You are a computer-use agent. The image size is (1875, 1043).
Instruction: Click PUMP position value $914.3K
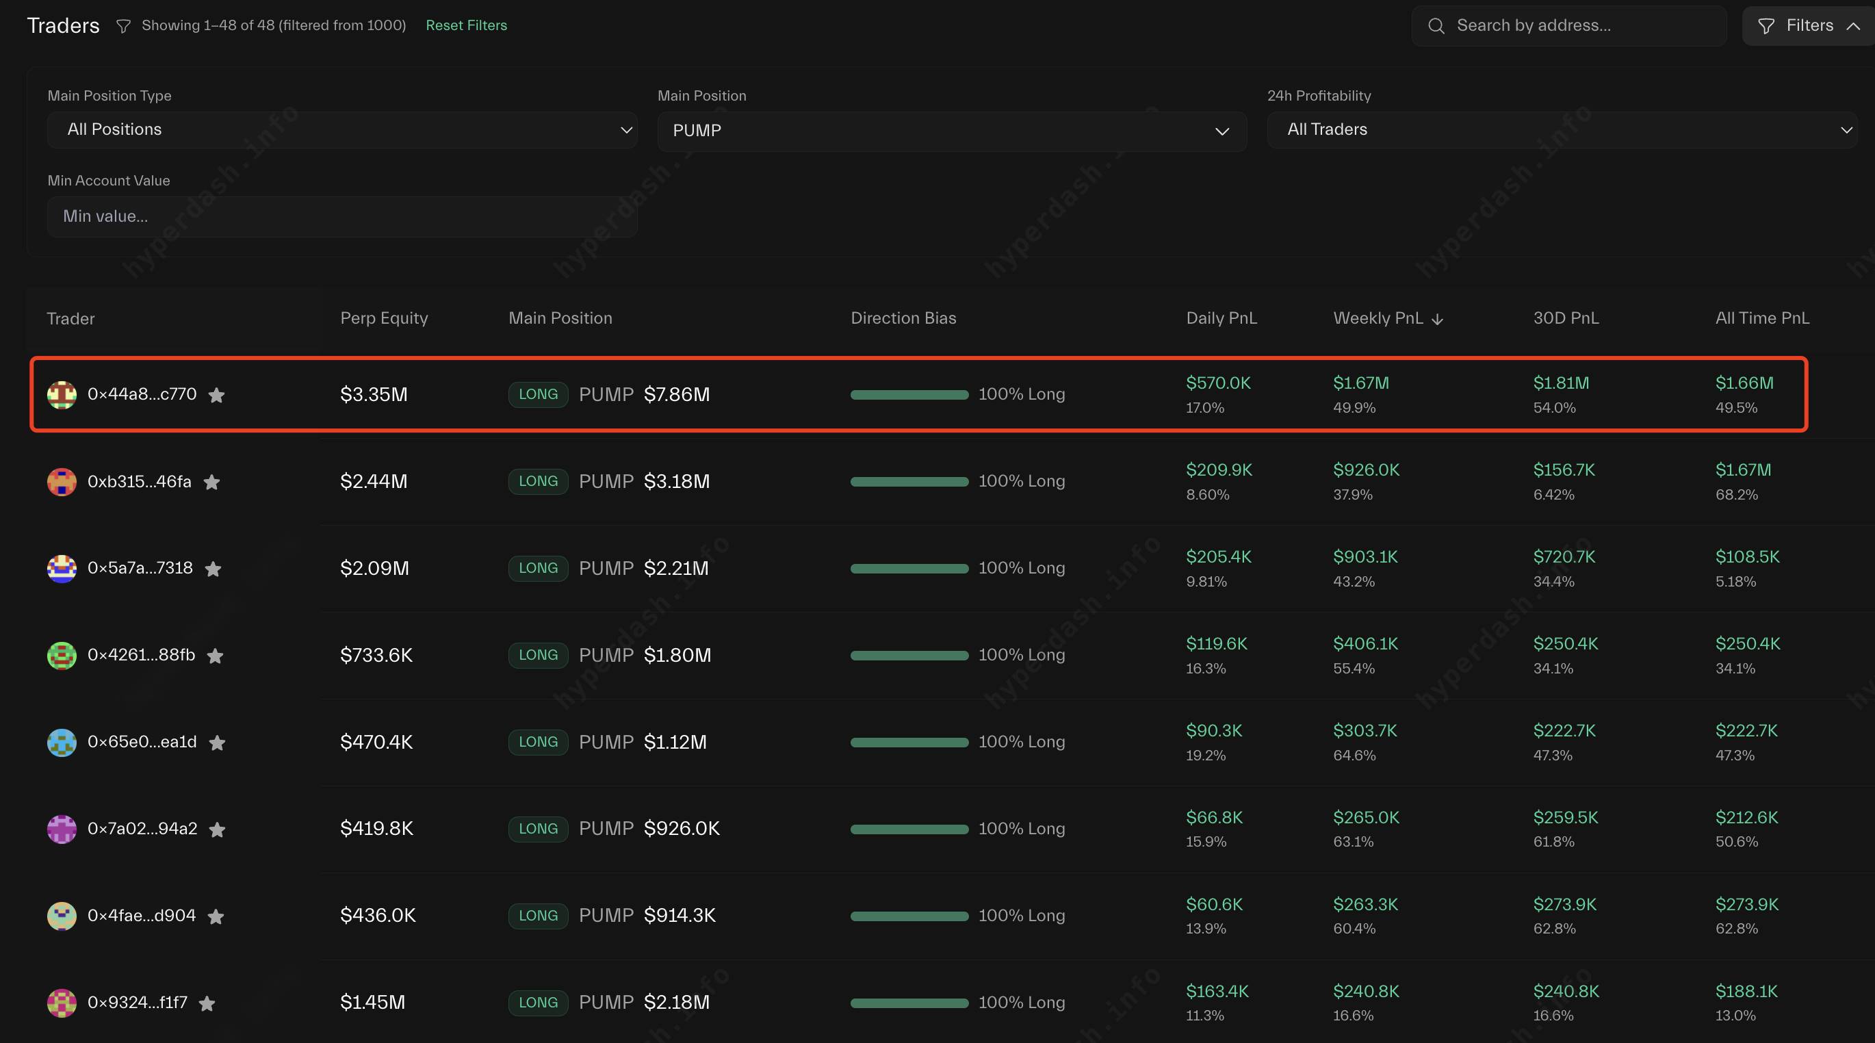(679, 916)
